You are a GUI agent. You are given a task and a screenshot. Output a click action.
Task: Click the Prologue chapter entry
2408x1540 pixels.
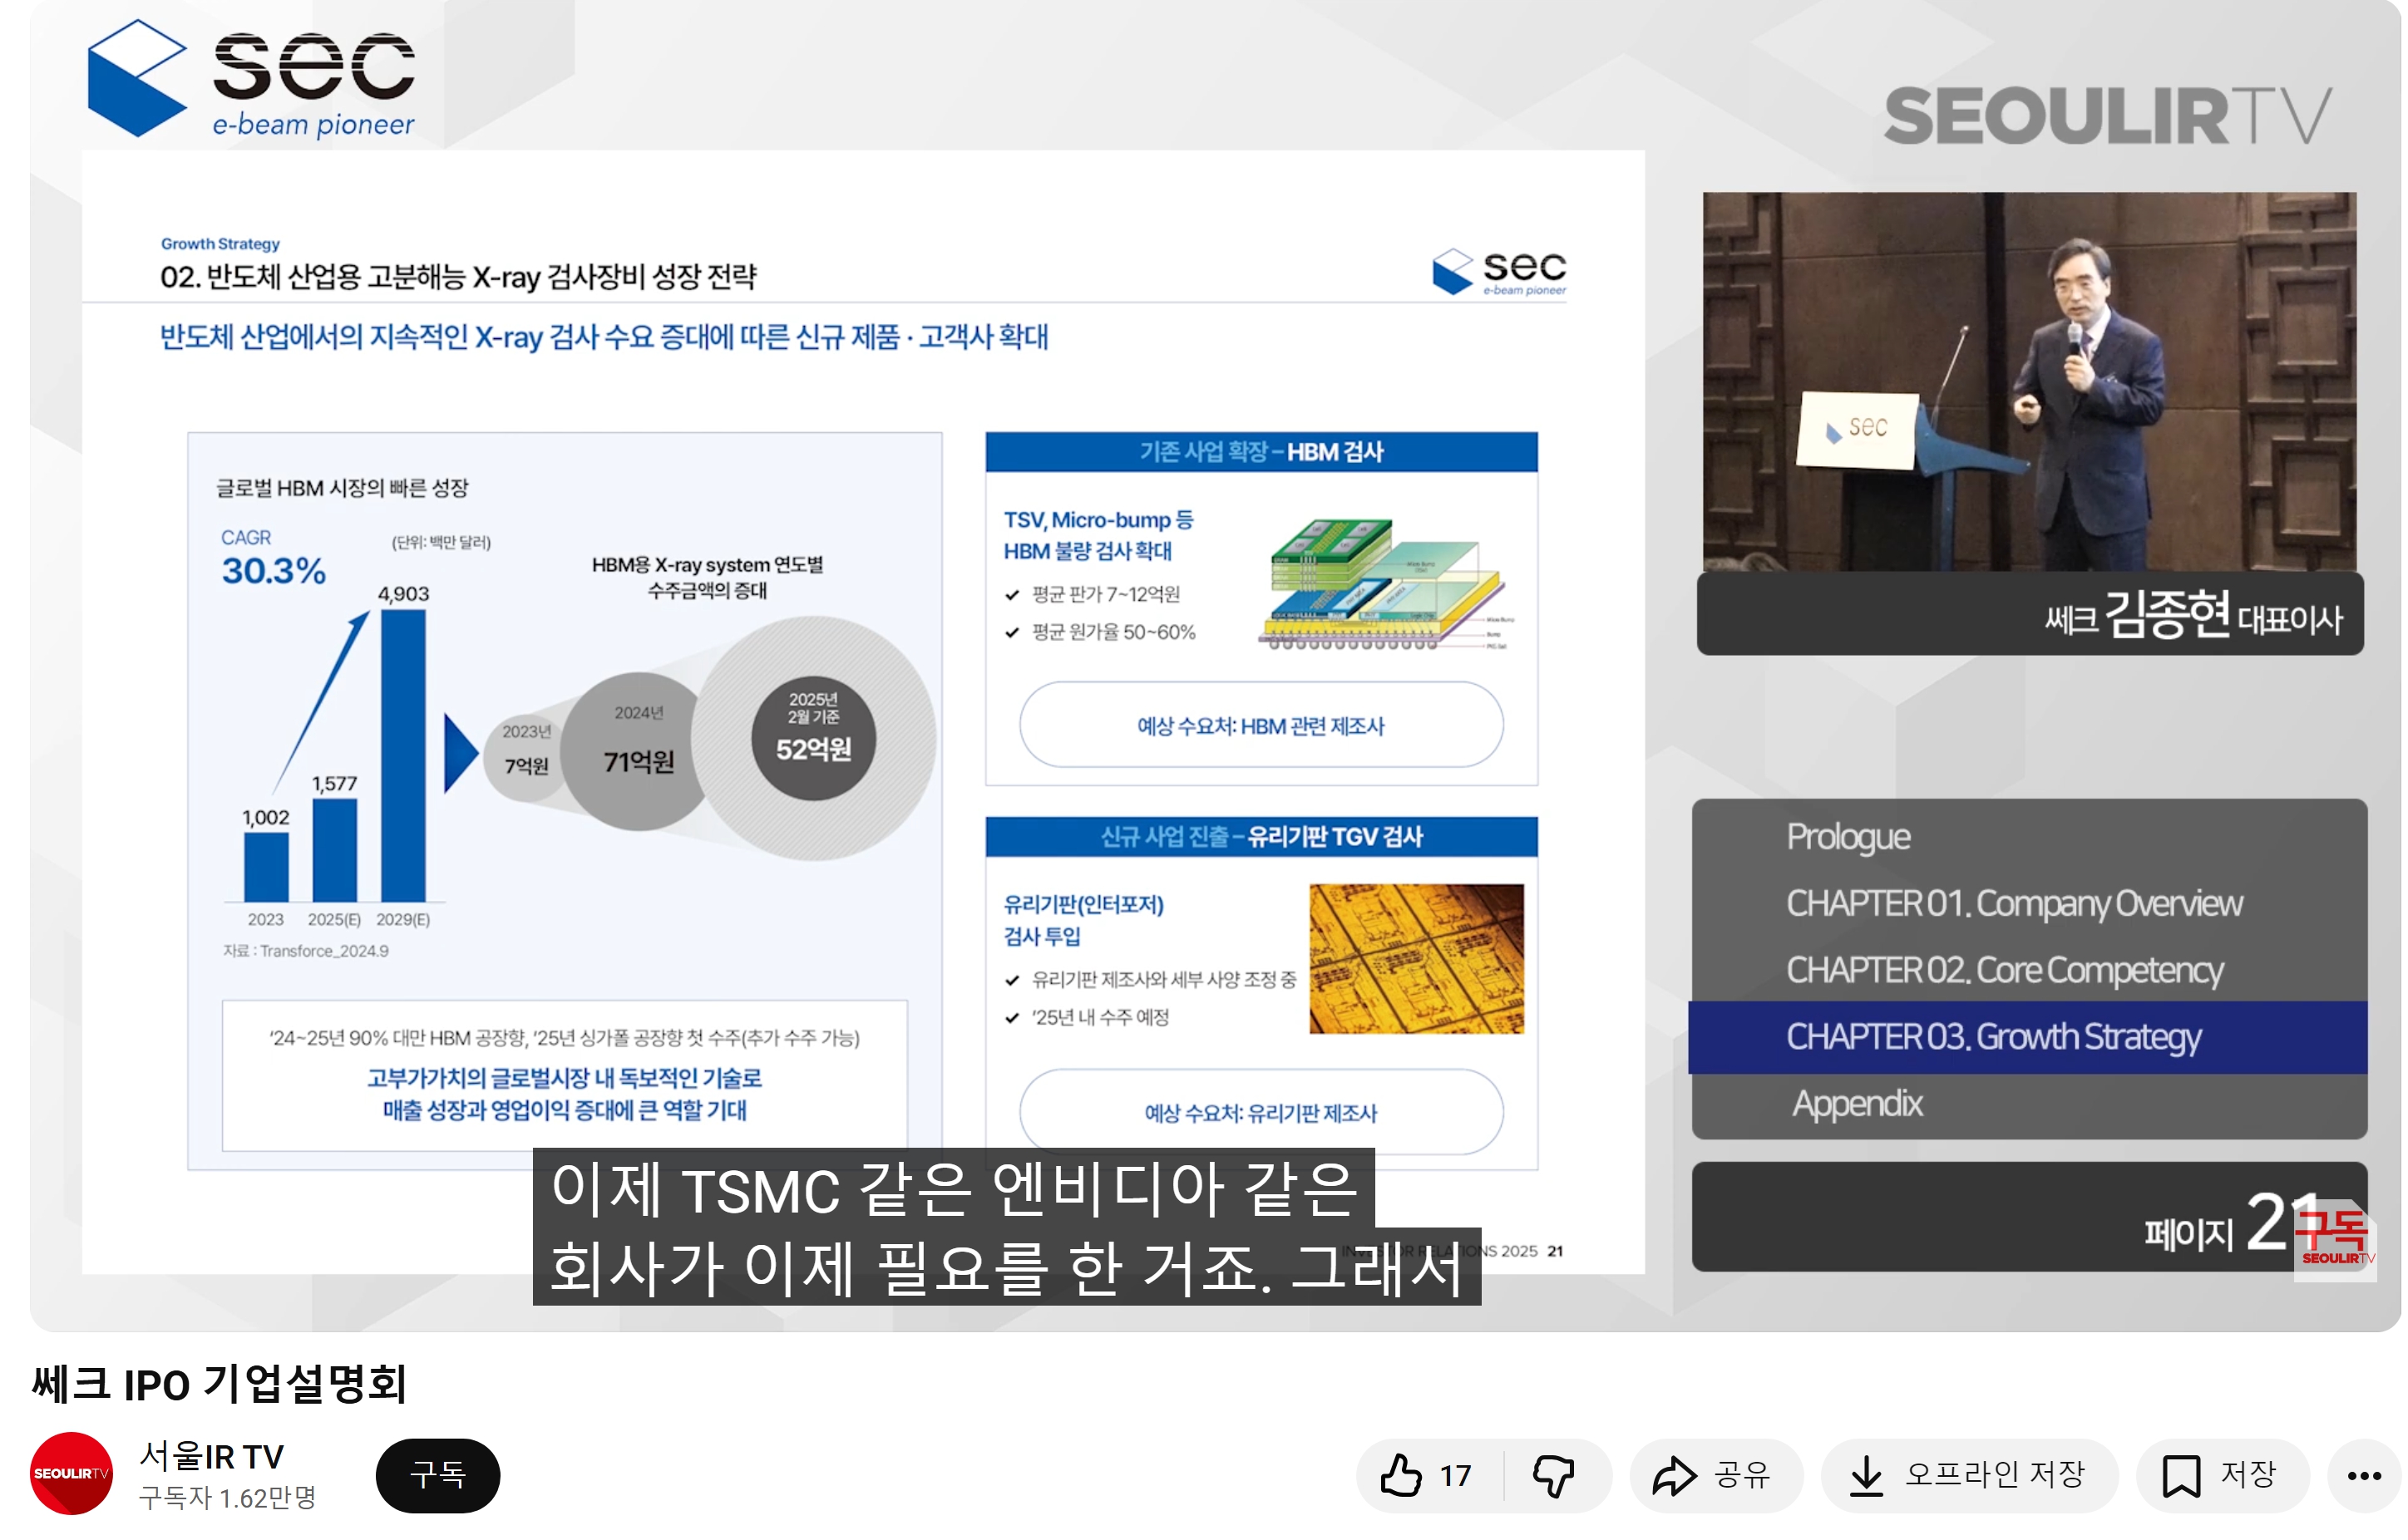coord(1848,837)
